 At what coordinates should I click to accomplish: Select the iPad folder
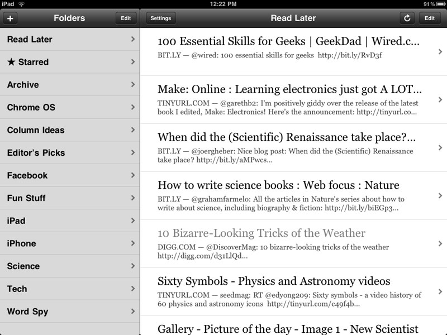(x=70, y=221)
